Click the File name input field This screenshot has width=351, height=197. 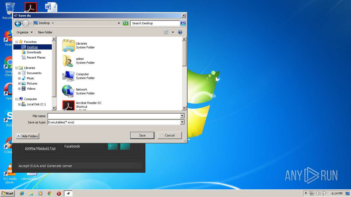click(x=114, y=116)
